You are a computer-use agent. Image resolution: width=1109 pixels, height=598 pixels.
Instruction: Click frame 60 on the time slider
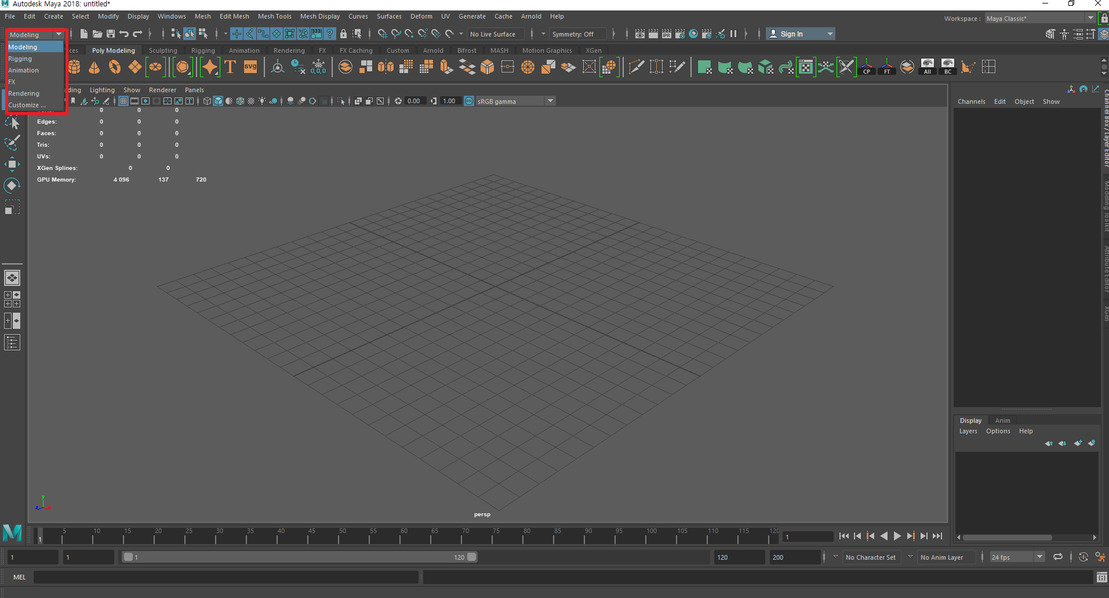point(403,536)
